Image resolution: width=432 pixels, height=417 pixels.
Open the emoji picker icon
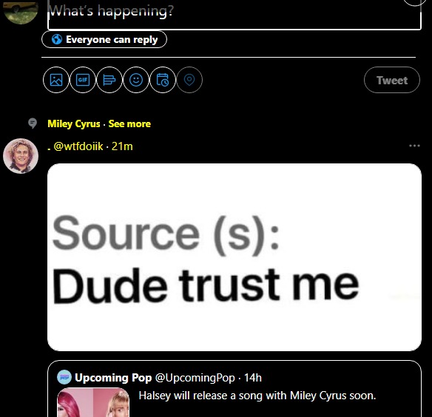coord(136,80)
